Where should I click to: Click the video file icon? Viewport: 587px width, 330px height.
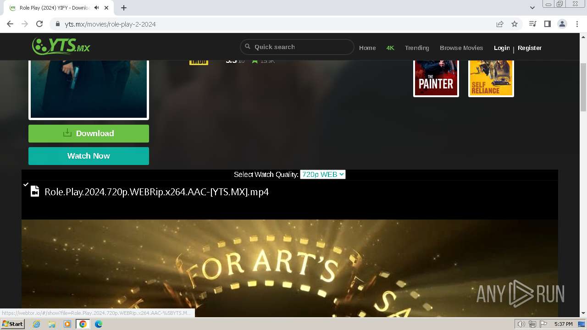pyautogui.click(x=35, y=191)
